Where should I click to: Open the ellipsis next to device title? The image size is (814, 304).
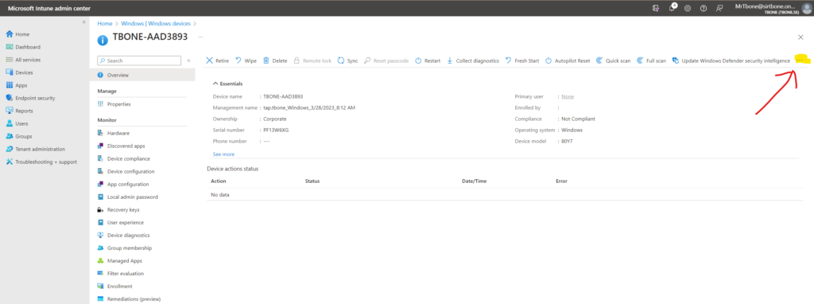(x=200, y=37)
